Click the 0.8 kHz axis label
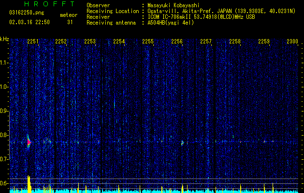304x193 pixels. [4, 135]
